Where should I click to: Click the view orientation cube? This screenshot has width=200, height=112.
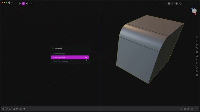coord(194,11)
